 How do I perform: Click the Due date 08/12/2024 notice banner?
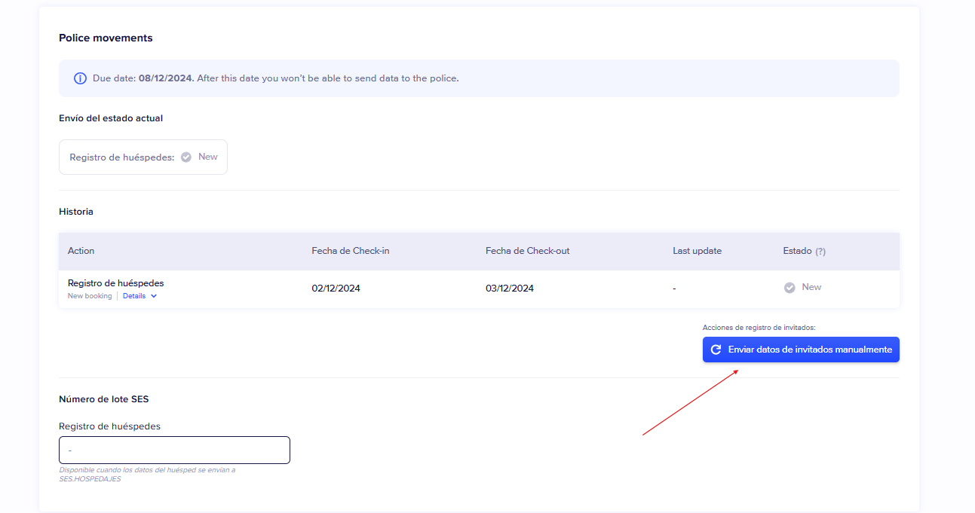click(x=479, y=78)
